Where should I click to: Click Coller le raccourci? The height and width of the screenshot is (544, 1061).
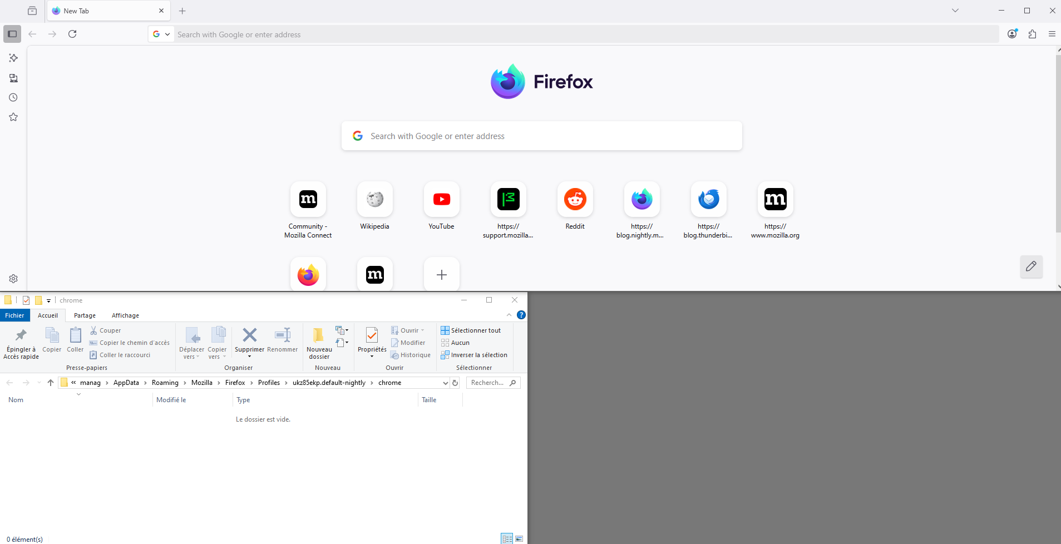point(120,355)
